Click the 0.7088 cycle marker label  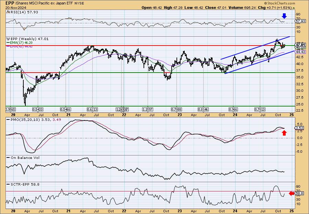tap(176, 109)
